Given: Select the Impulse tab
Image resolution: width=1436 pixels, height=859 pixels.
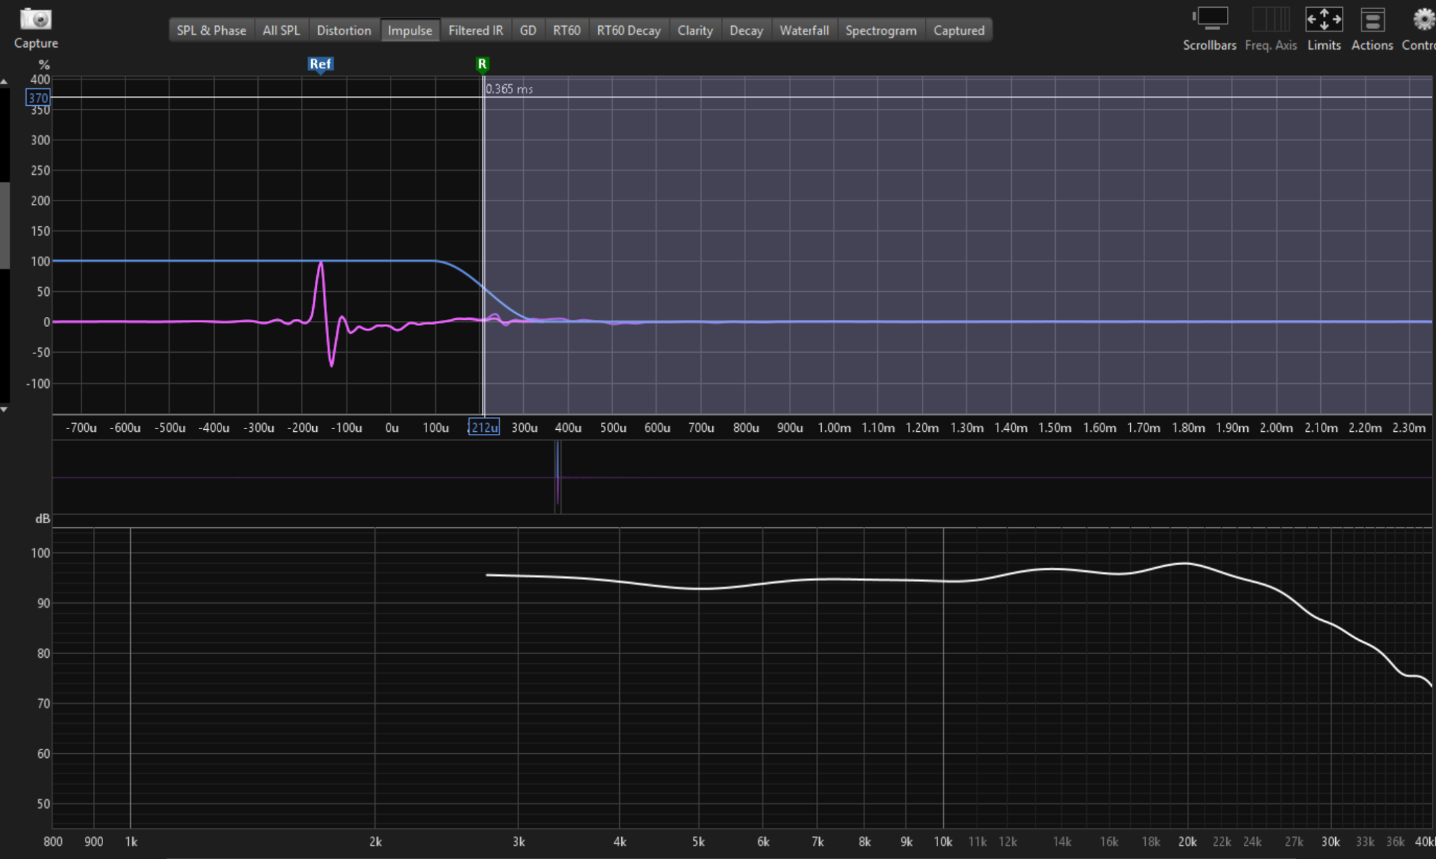Looking at the screenshot, I should 409,30.
